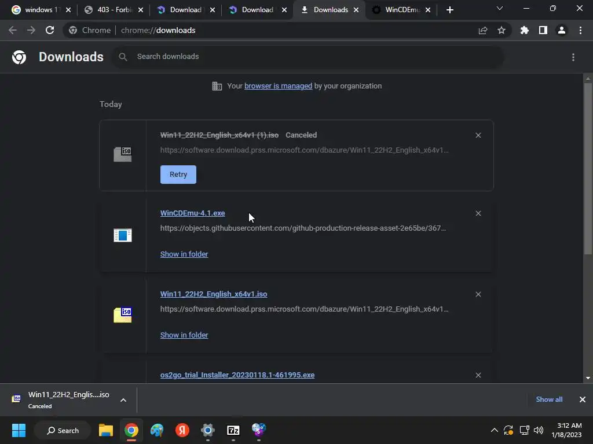The image size is (593, 444).
Task: Open the Windows Start menu
Action: (19, 430)
